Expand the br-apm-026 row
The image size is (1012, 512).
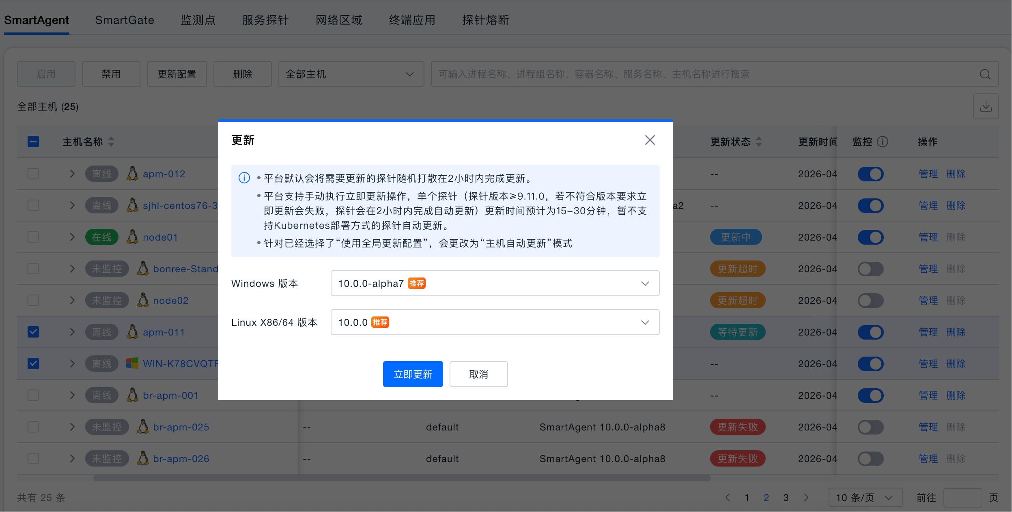tap(72, 458)
